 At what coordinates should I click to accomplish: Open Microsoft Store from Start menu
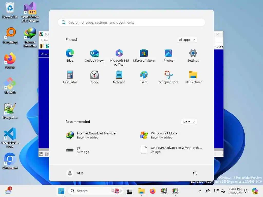[x=144, y=56]
